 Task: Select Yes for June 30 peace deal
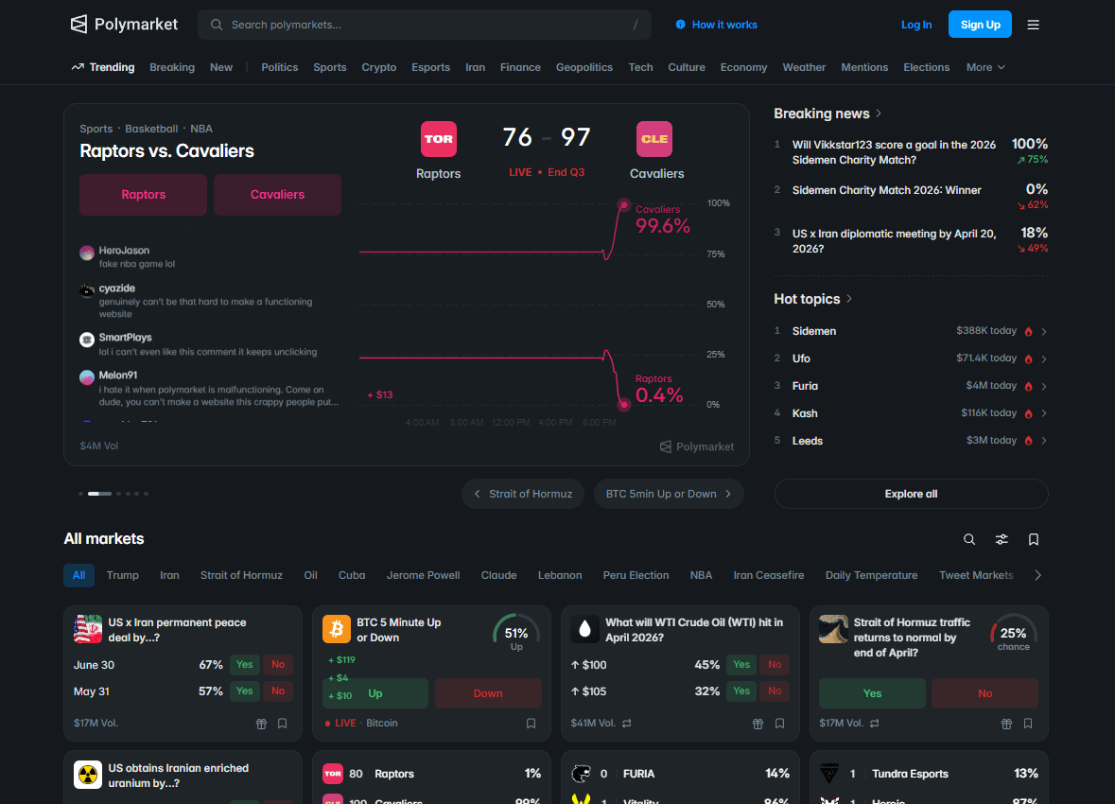pyautogui.click(x=244, y=665)
